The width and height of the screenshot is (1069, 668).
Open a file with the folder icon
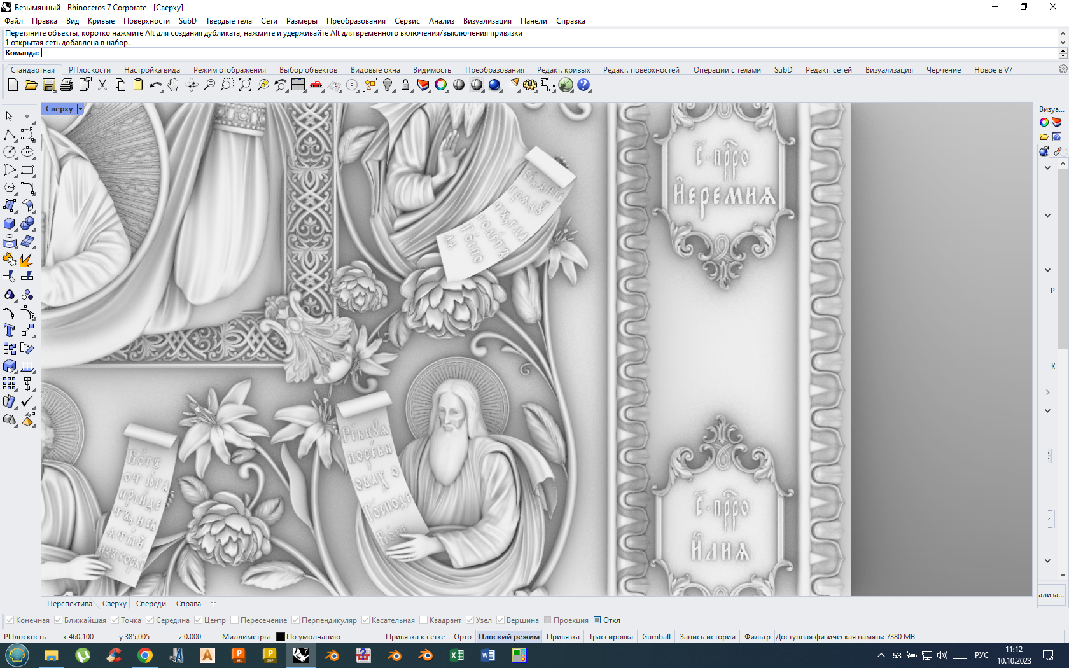coord(31,85)
